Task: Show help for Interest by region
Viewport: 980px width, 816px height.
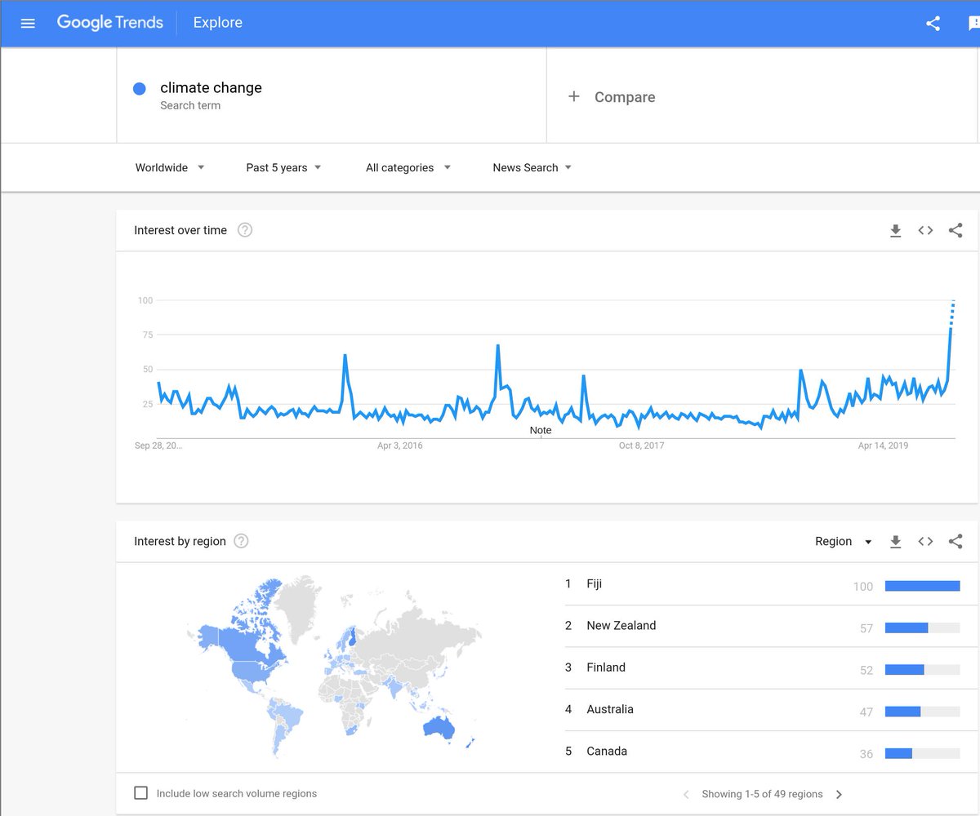Action: pyautogui.click(x=241, y=541)
